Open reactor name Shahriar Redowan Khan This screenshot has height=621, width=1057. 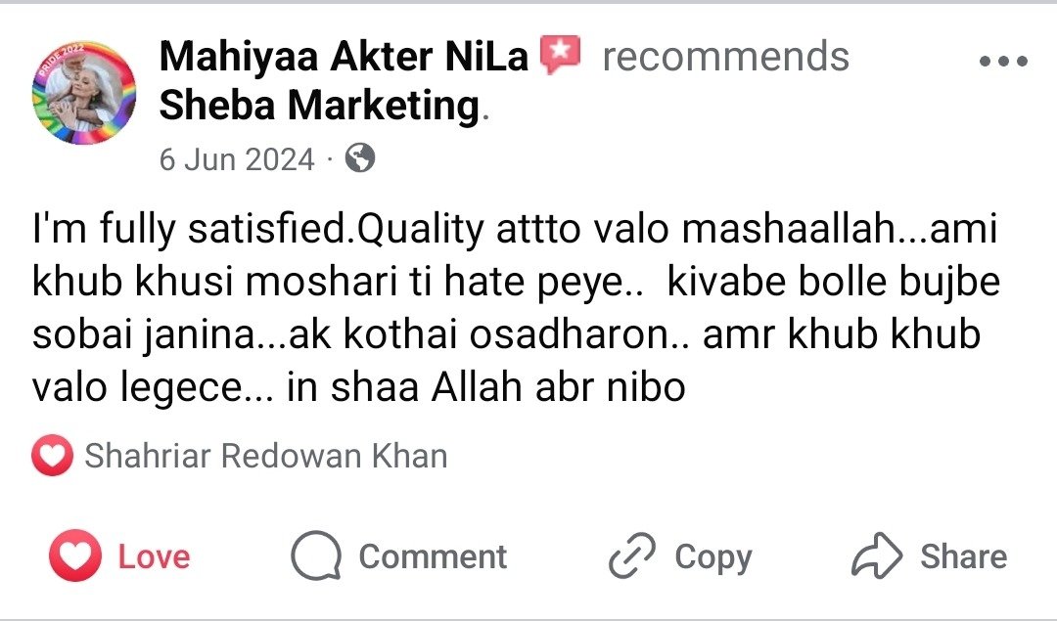click(x=266, y=457)
